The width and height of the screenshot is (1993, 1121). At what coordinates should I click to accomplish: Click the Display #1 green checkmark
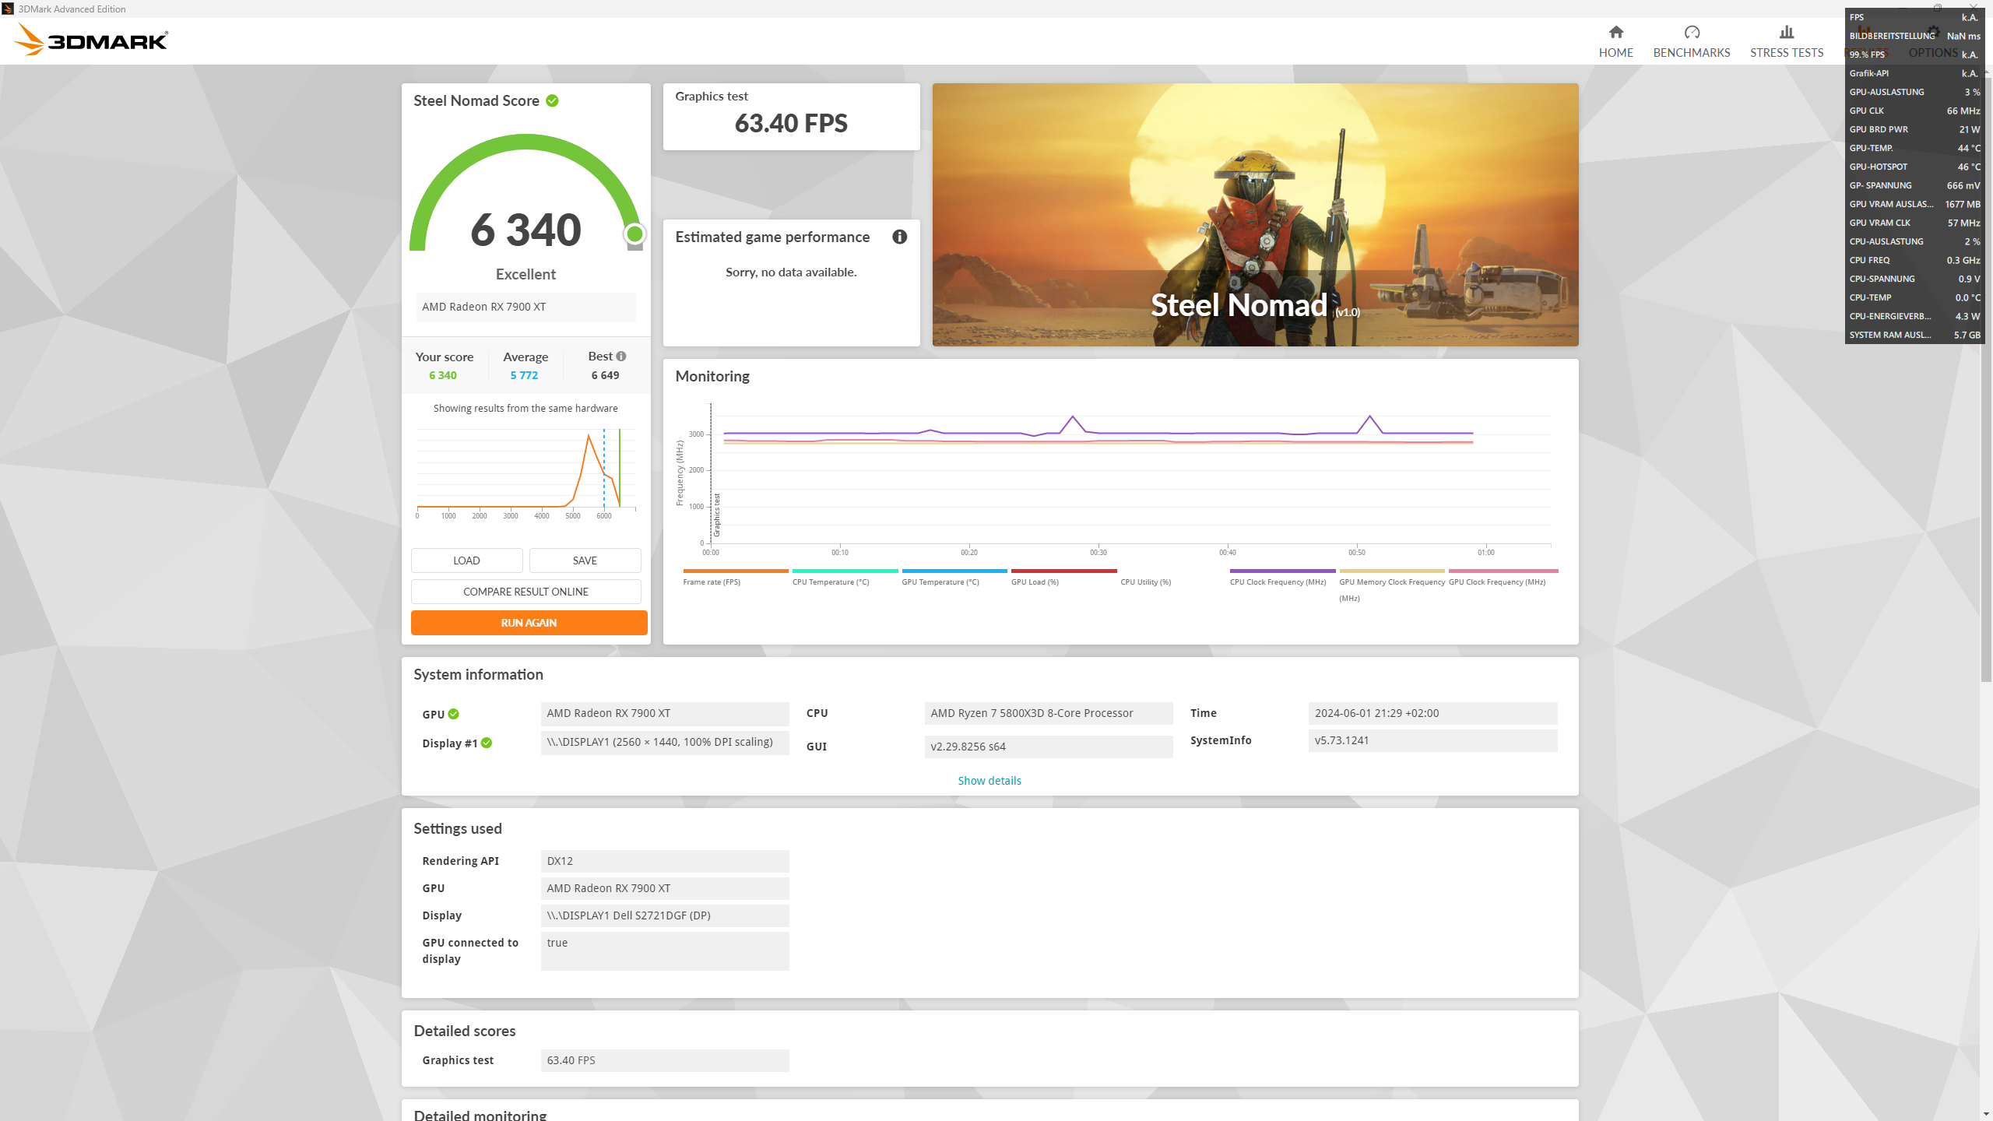click(x=487, y=743)
